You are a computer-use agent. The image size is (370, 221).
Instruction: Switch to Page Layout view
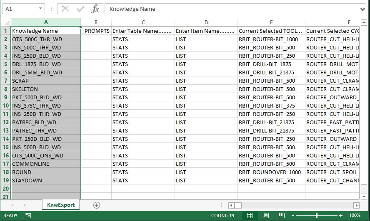point(265,216)
